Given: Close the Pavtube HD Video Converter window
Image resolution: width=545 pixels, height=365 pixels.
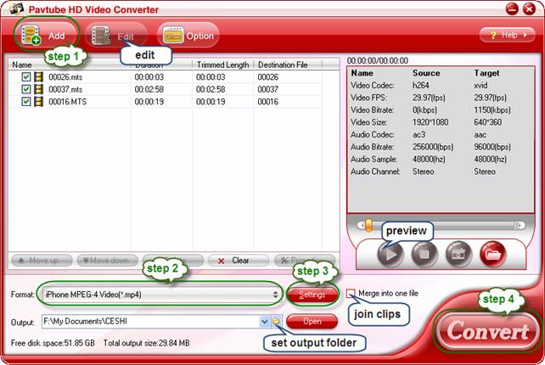Looking at the screenshot, I should click(x=530, y=9).
